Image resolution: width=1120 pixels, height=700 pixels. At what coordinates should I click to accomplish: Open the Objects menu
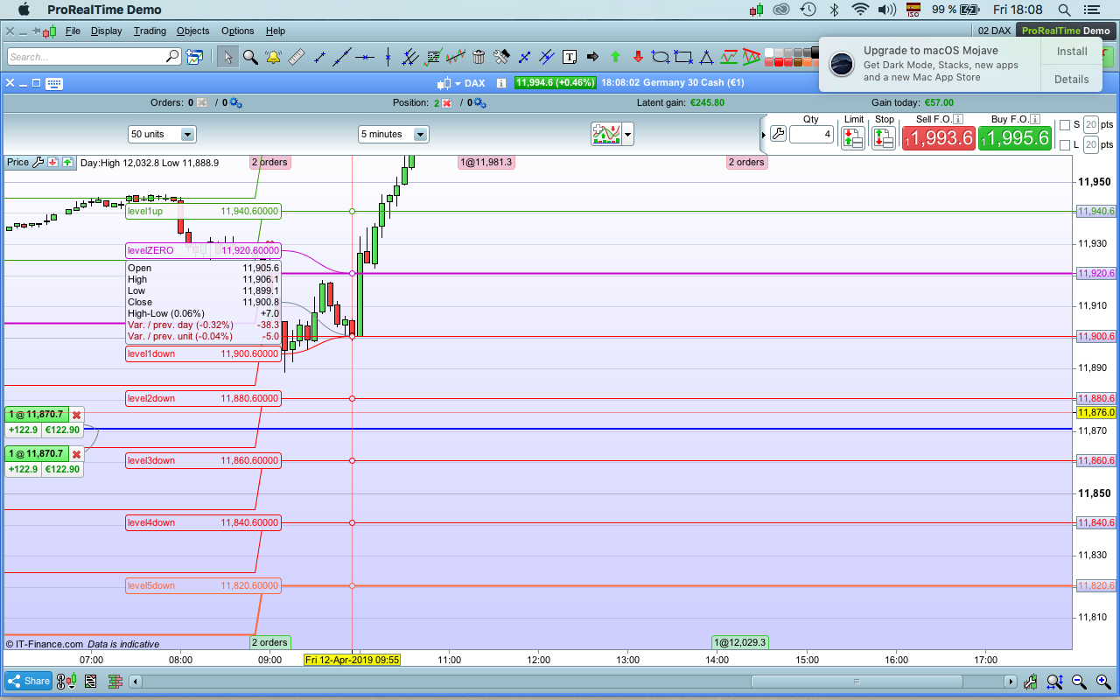click(x=192, y=31)
